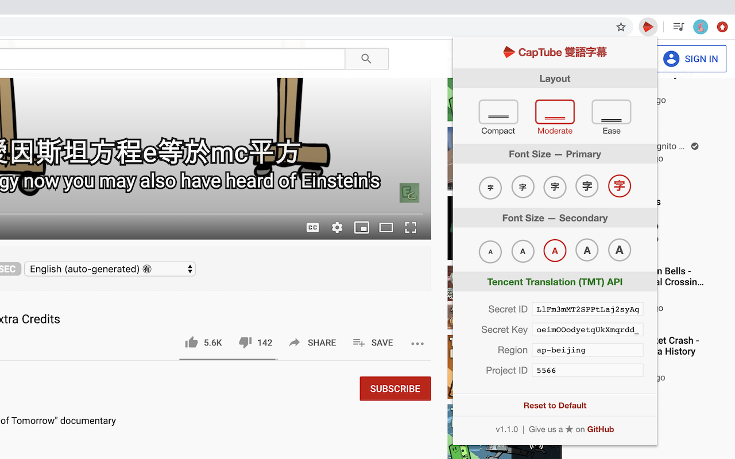Image resolution: width=735 pixels, height=459 pixels.
Task: Dislike the video with thumbs down
Action: [x=245, y=343]
